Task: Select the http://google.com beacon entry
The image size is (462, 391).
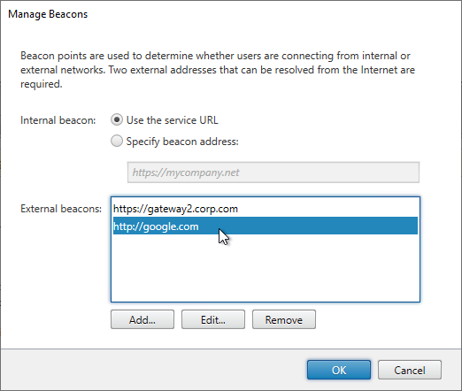Action: 266,226
